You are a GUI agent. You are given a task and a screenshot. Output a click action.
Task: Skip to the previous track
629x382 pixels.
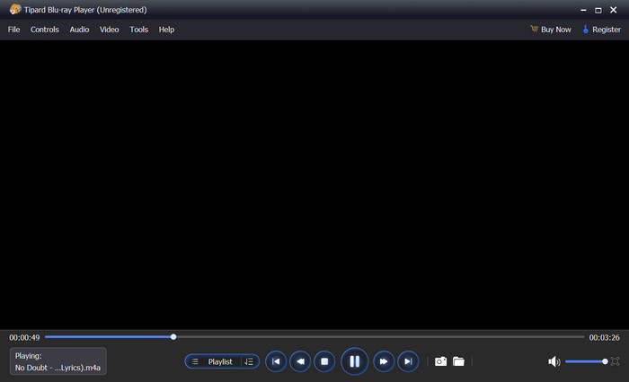pyautogui.click(x=276, y=361)
